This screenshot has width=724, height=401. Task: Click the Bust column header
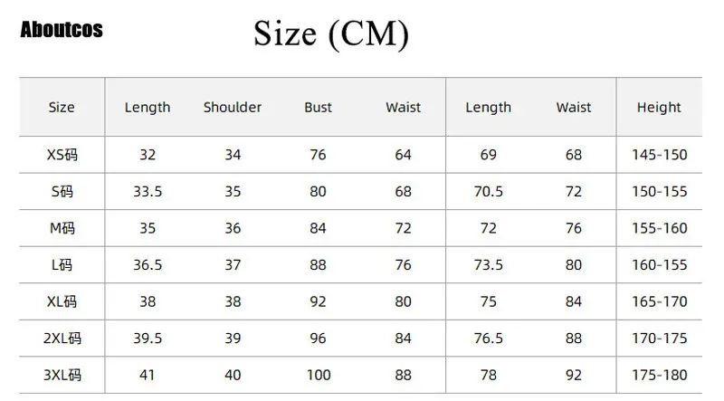(x=318, y=108)
